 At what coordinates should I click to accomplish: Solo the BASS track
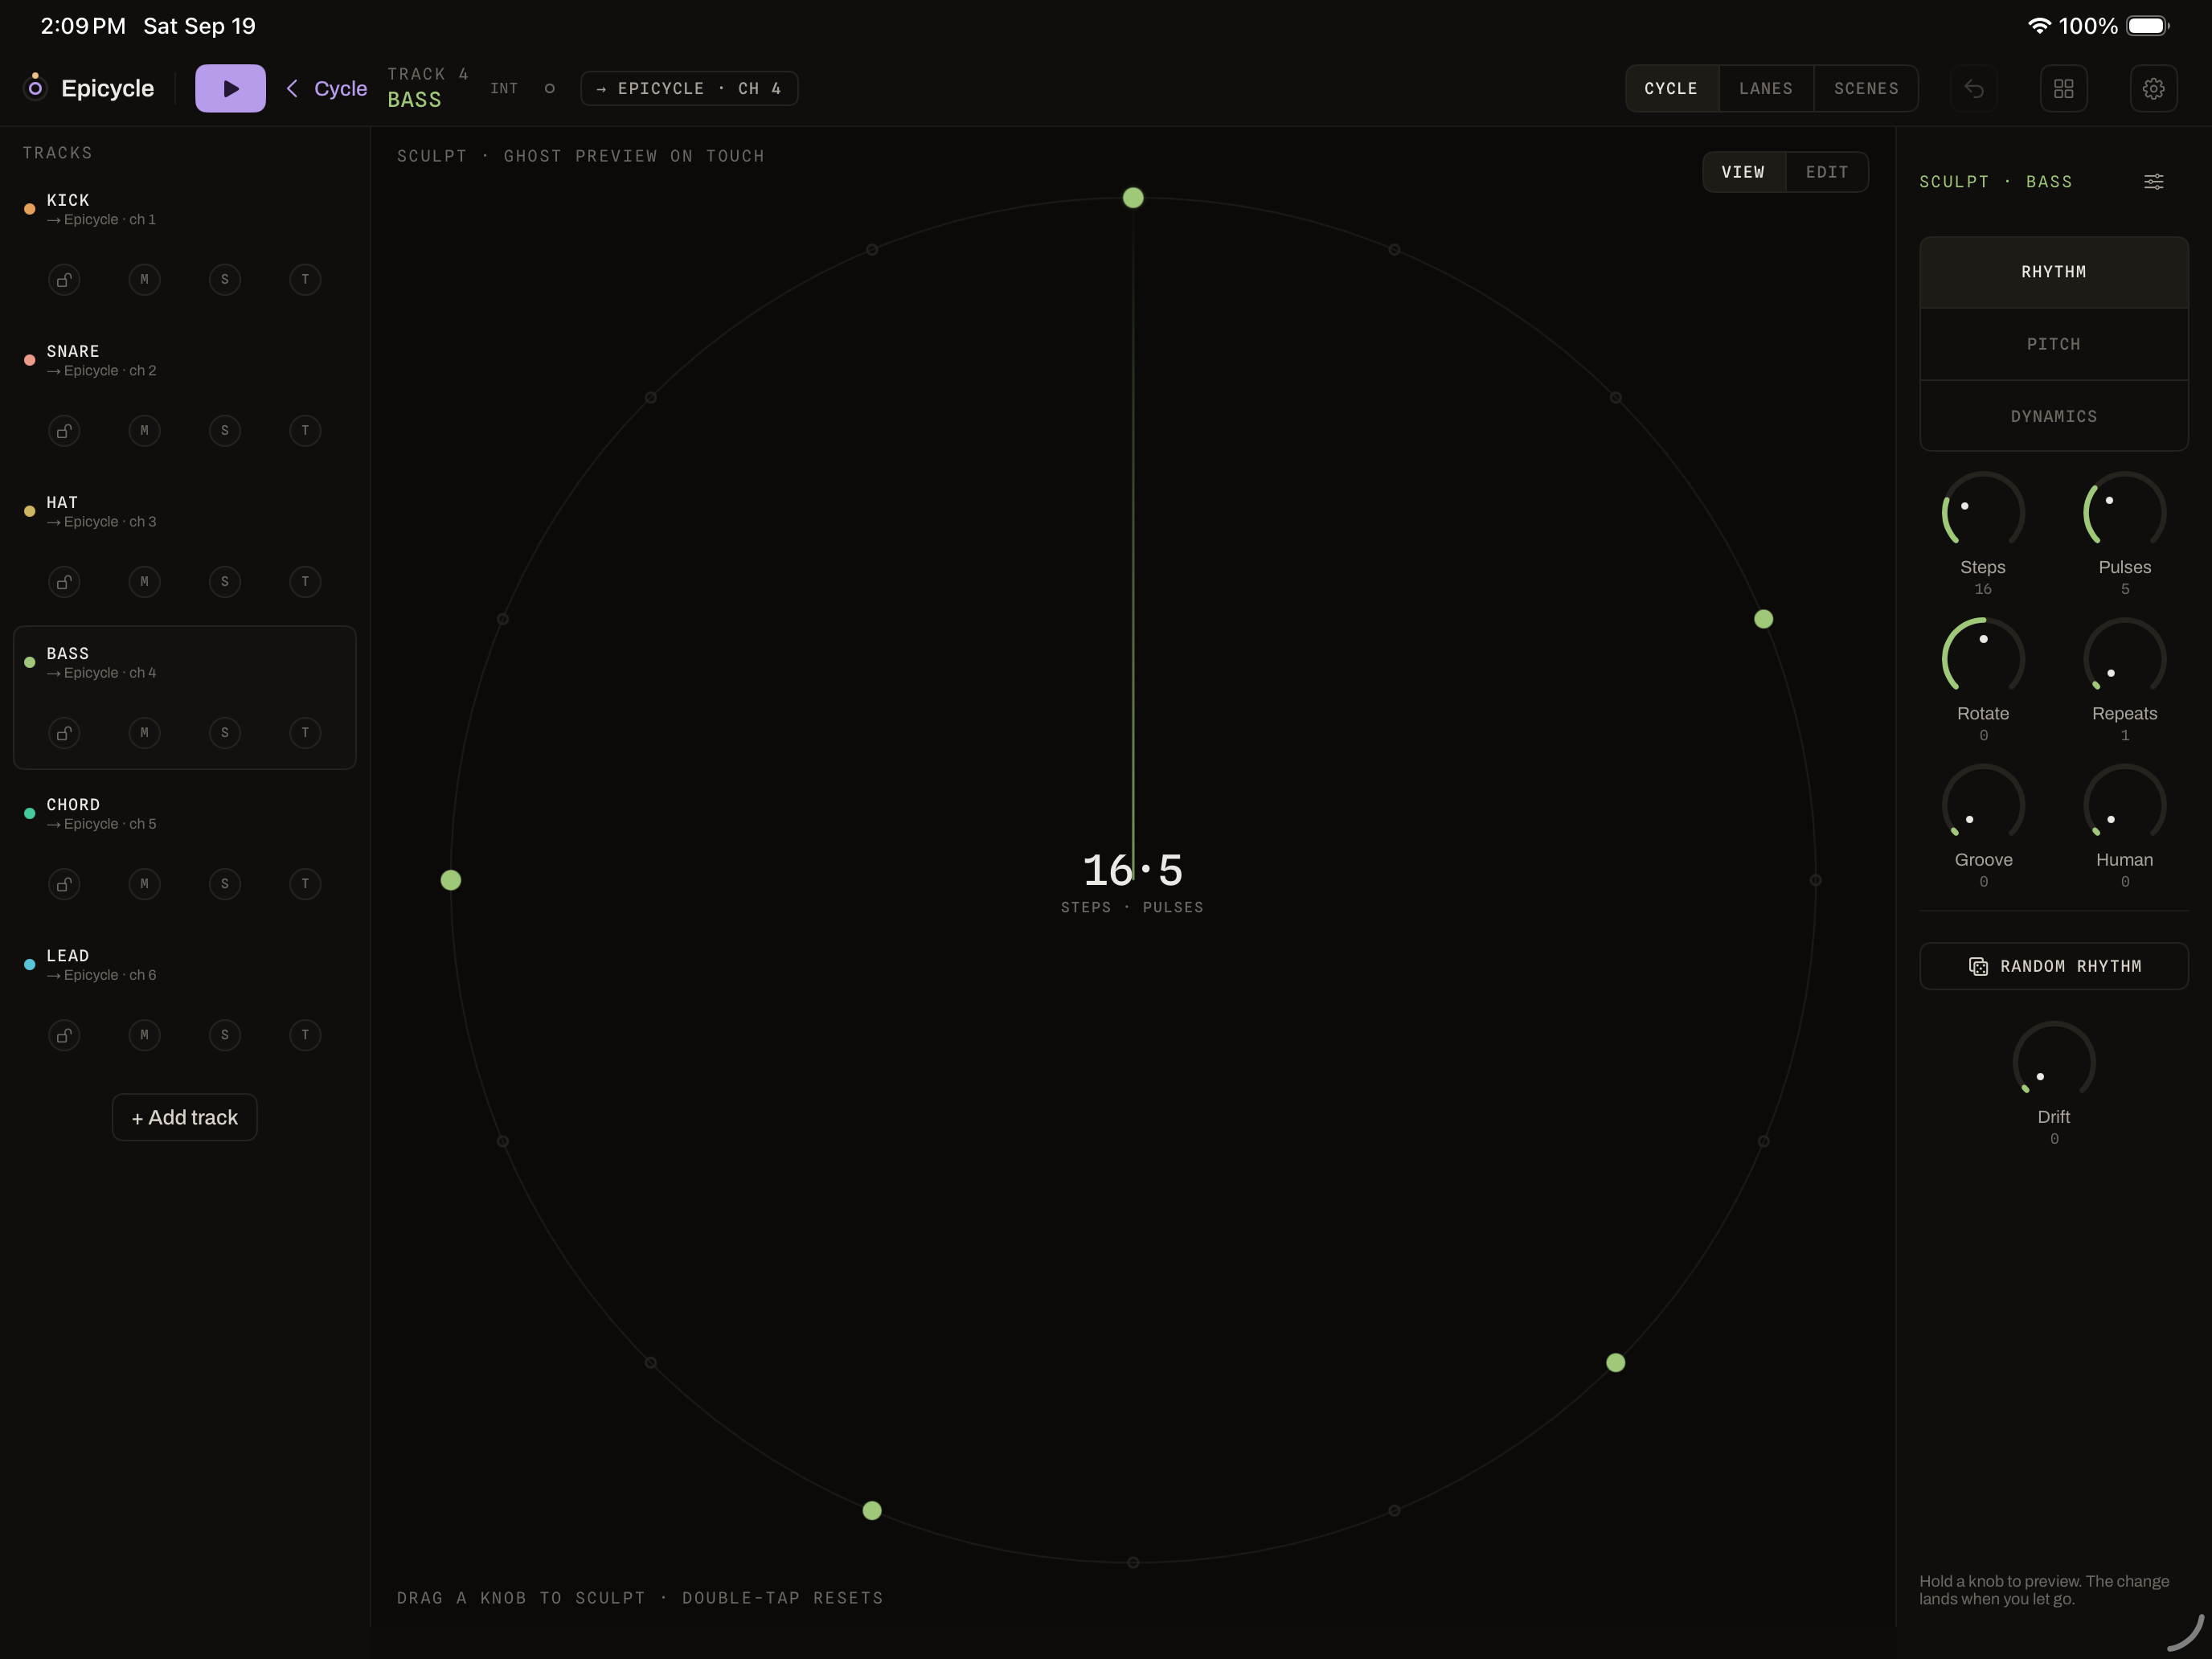pyautogui.click(x=225, y=733)
